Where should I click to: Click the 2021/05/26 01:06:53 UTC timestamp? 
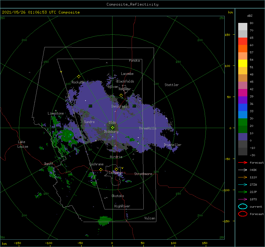coord(29,12)
